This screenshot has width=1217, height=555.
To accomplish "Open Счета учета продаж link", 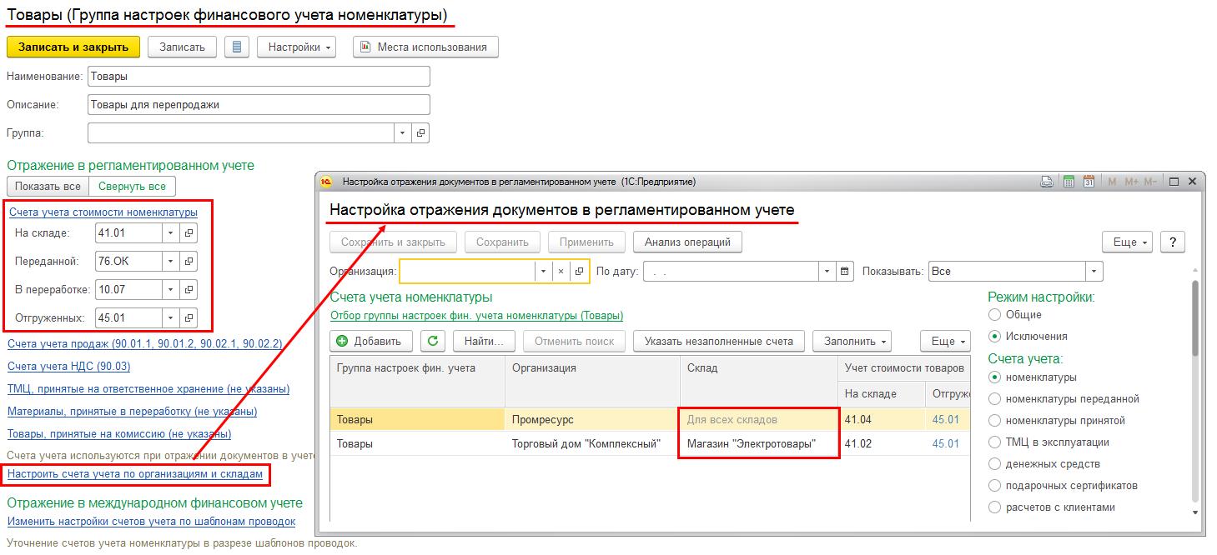I will coord(145,343).
